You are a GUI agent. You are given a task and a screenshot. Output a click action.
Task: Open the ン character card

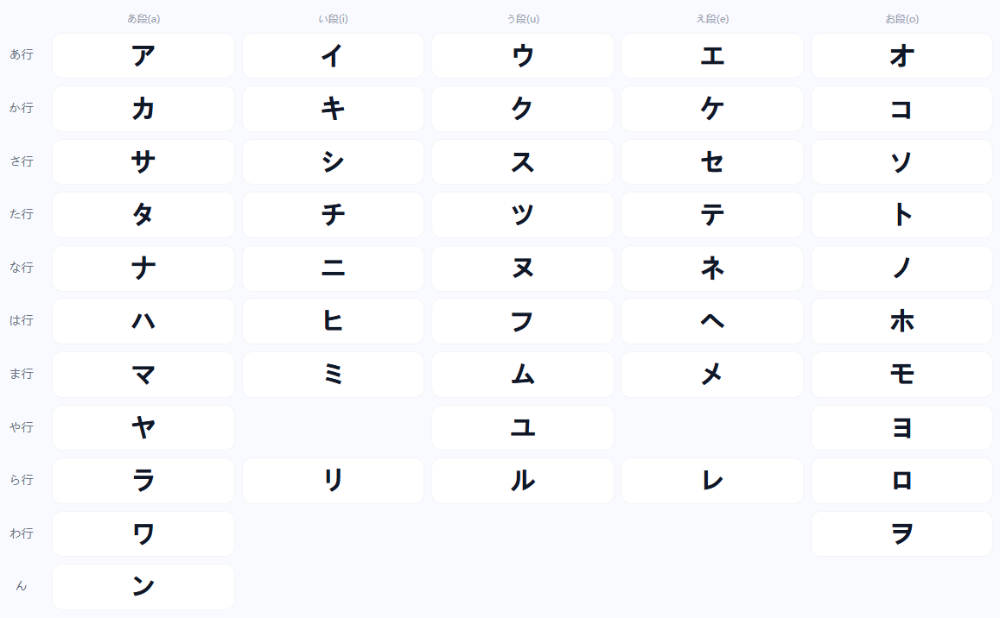pyautogui.click(x=143, y=587)
